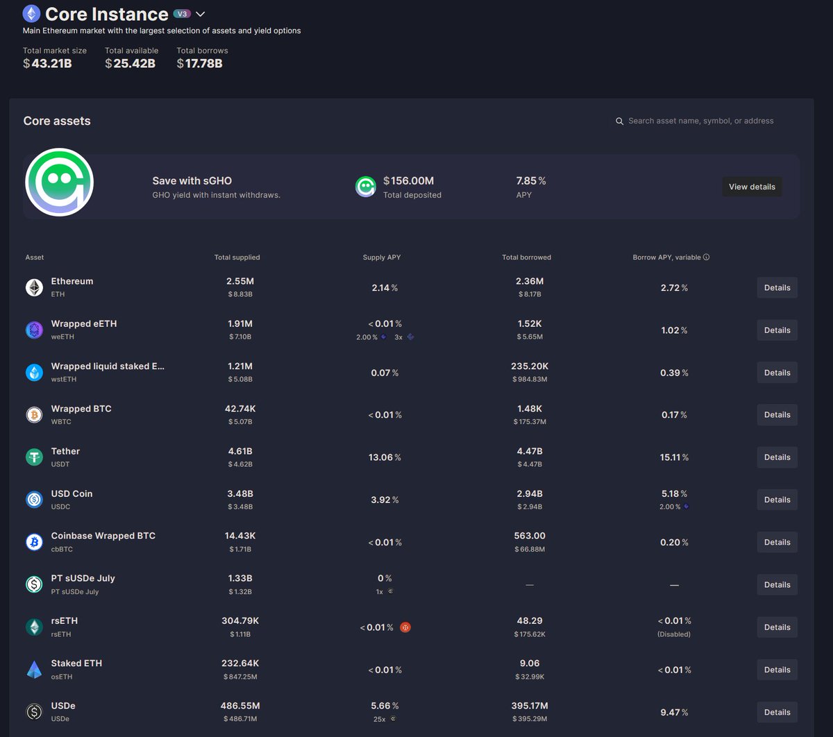Click the search magnifier icon
Image resolution: width=833 pixels, height=737 pixels.
(620, 121)
